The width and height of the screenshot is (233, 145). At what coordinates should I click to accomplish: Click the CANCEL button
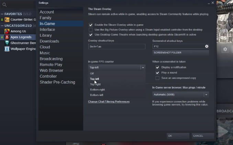[x=203, y=136]
